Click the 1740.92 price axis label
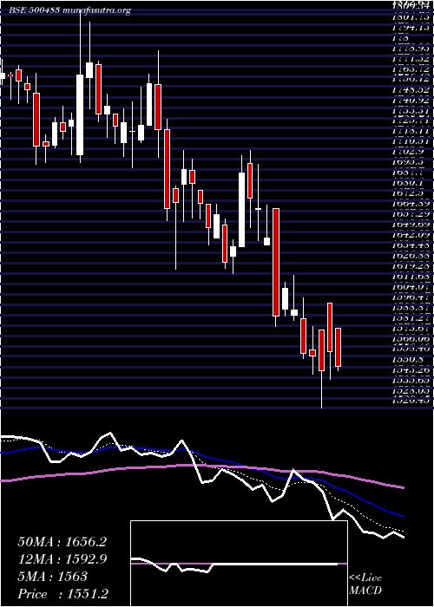The width and height of the screenshot is (434, 607). (411, 100)
